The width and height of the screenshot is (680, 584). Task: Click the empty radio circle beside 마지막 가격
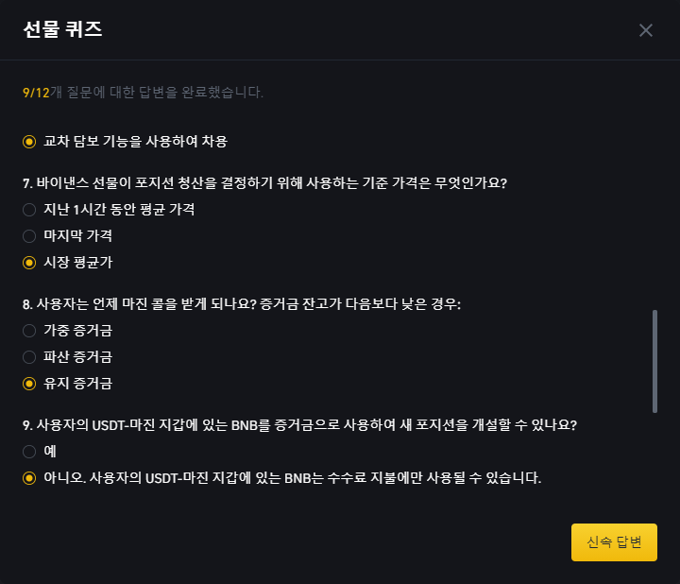tap(29, 236)
